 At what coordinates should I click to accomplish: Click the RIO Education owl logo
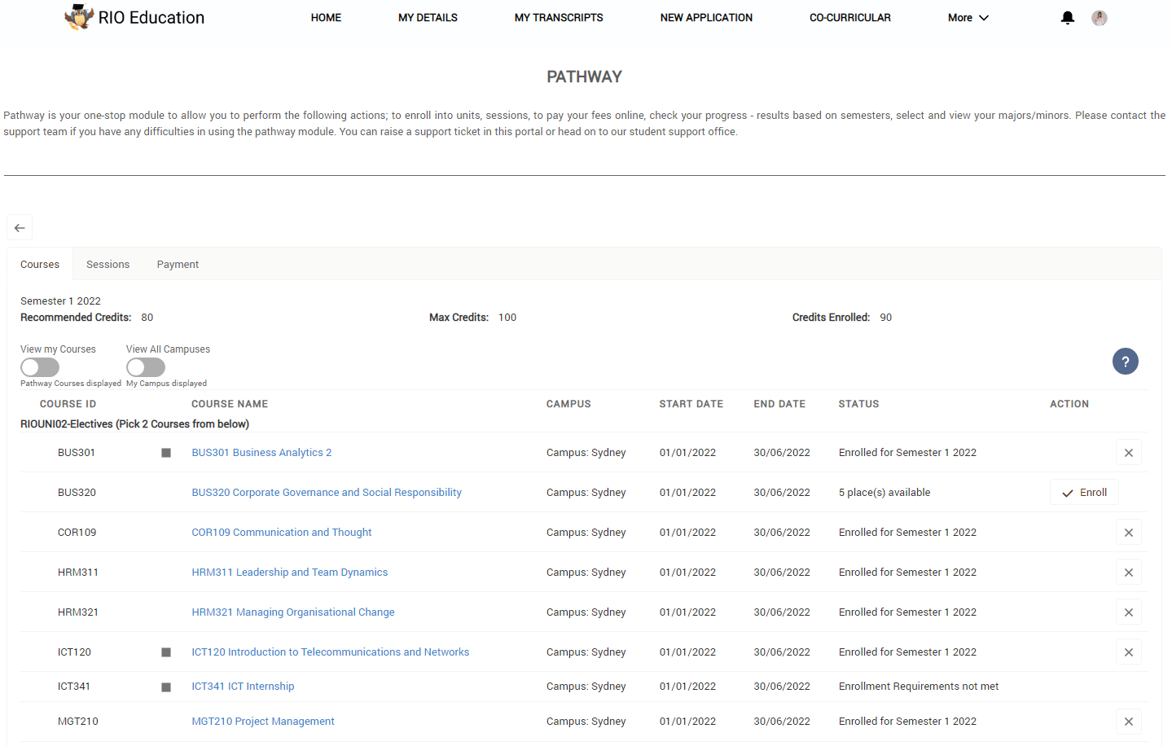79,17
